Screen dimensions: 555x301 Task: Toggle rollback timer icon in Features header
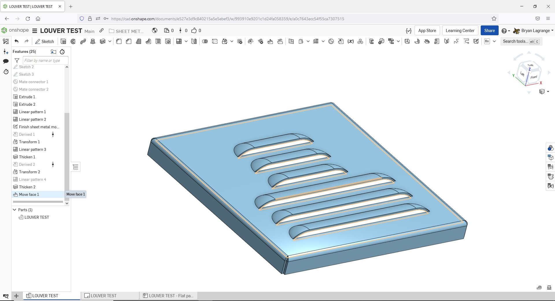coord(62,52)
